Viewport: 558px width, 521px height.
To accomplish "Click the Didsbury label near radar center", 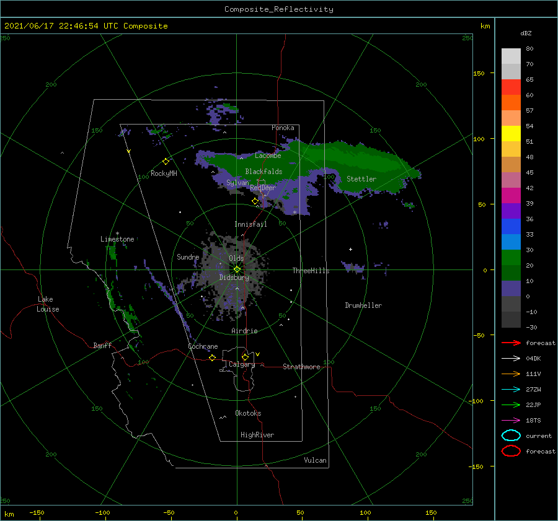I will coord(234,278).
